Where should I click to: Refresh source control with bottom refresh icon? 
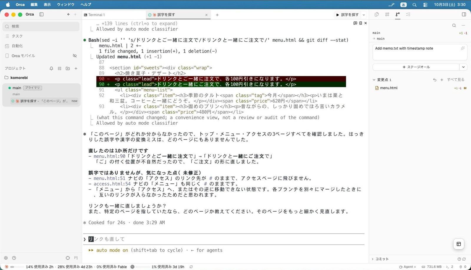pyautogui.click(x=464, y=259)
